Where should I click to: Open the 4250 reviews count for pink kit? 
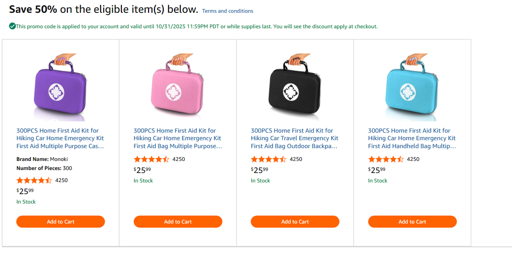click(x=179, y=159)
